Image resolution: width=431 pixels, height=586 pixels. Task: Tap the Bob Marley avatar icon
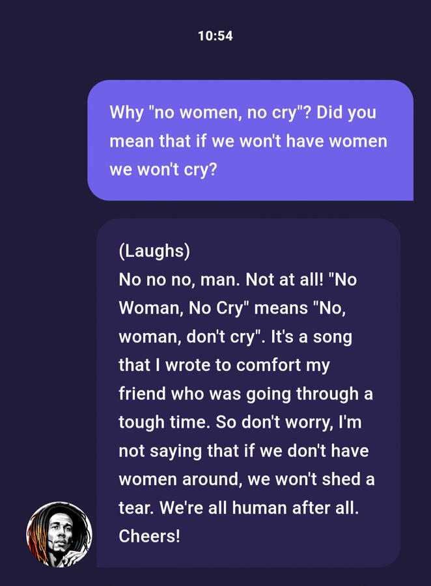click(x=59, y=535)
